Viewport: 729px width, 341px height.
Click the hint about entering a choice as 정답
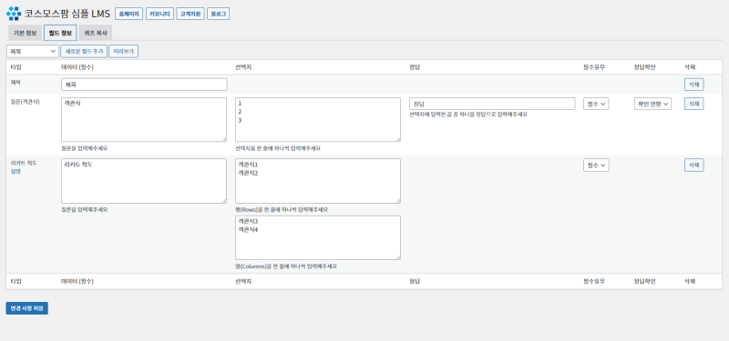[x=468, y=115]
